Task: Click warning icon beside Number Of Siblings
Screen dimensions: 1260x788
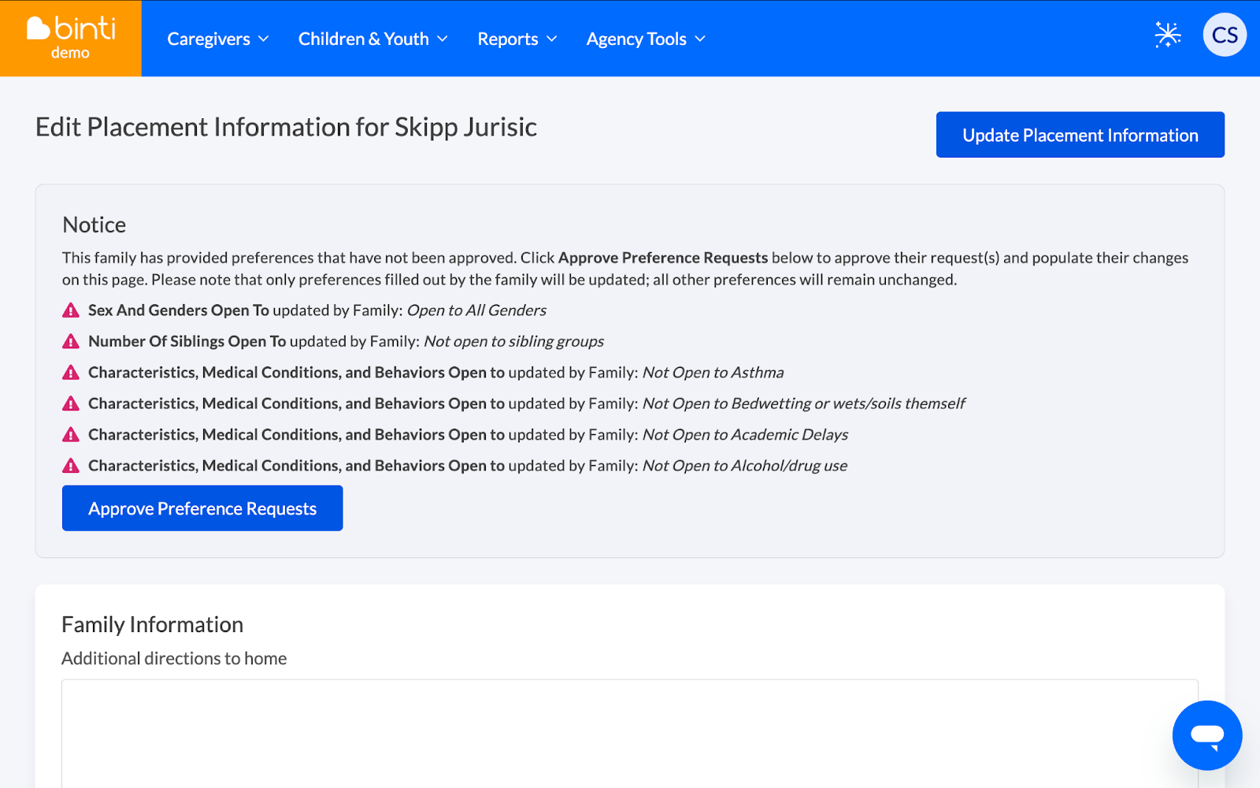Action: click(x=71, y=341)
